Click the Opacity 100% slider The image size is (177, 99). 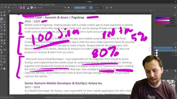coord(80,8)
